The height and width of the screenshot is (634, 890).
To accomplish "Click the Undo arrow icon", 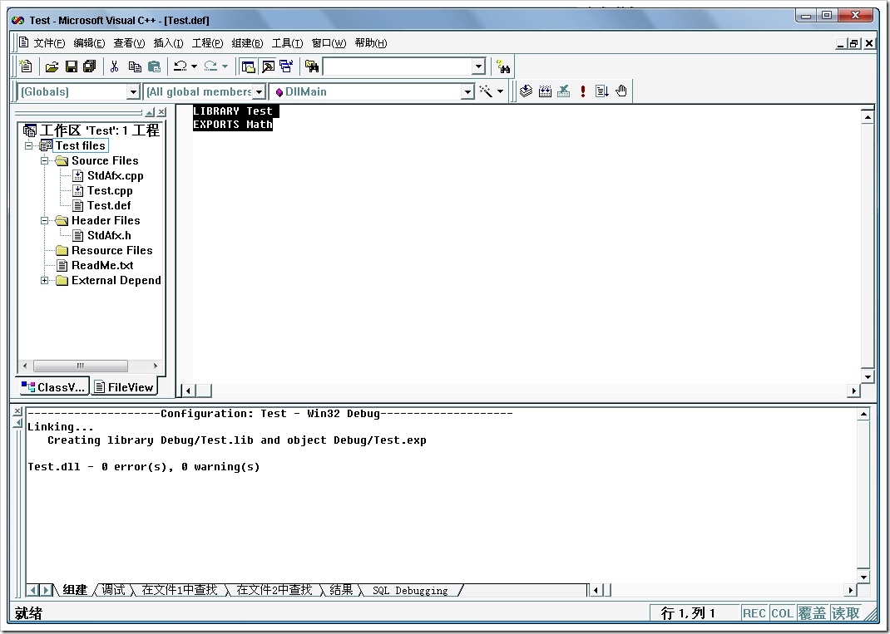I will tap(180, 66).
